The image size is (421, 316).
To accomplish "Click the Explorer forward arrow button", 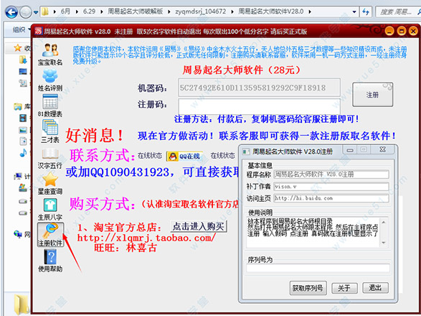I will (x=26, y=12).
